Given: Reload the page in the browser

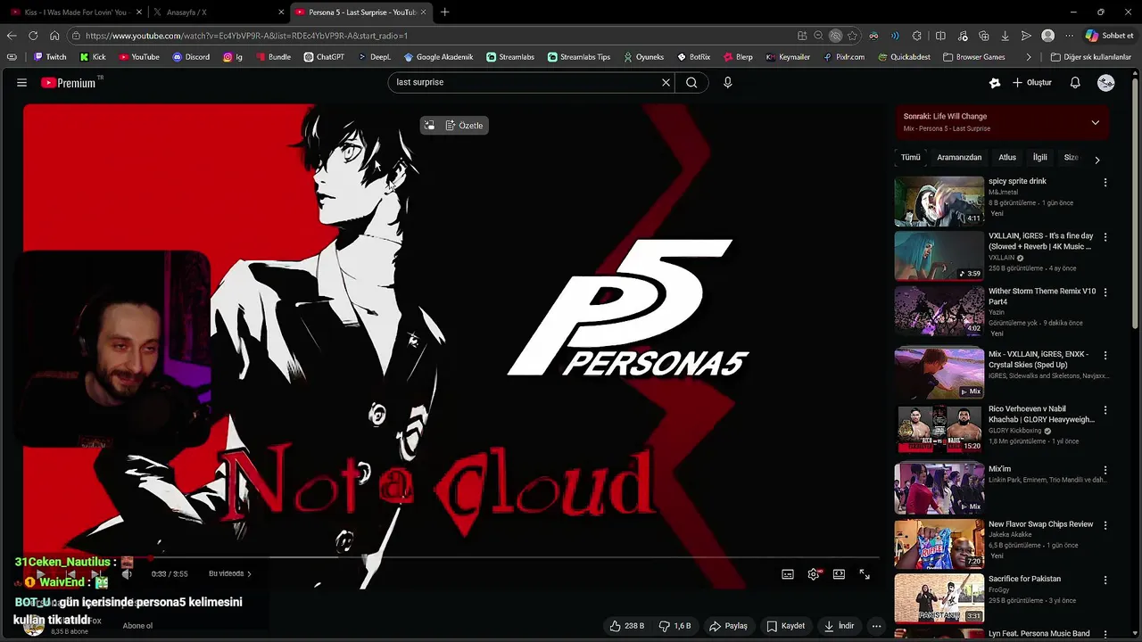Looking at the screenshot, I should click(33, 36).
